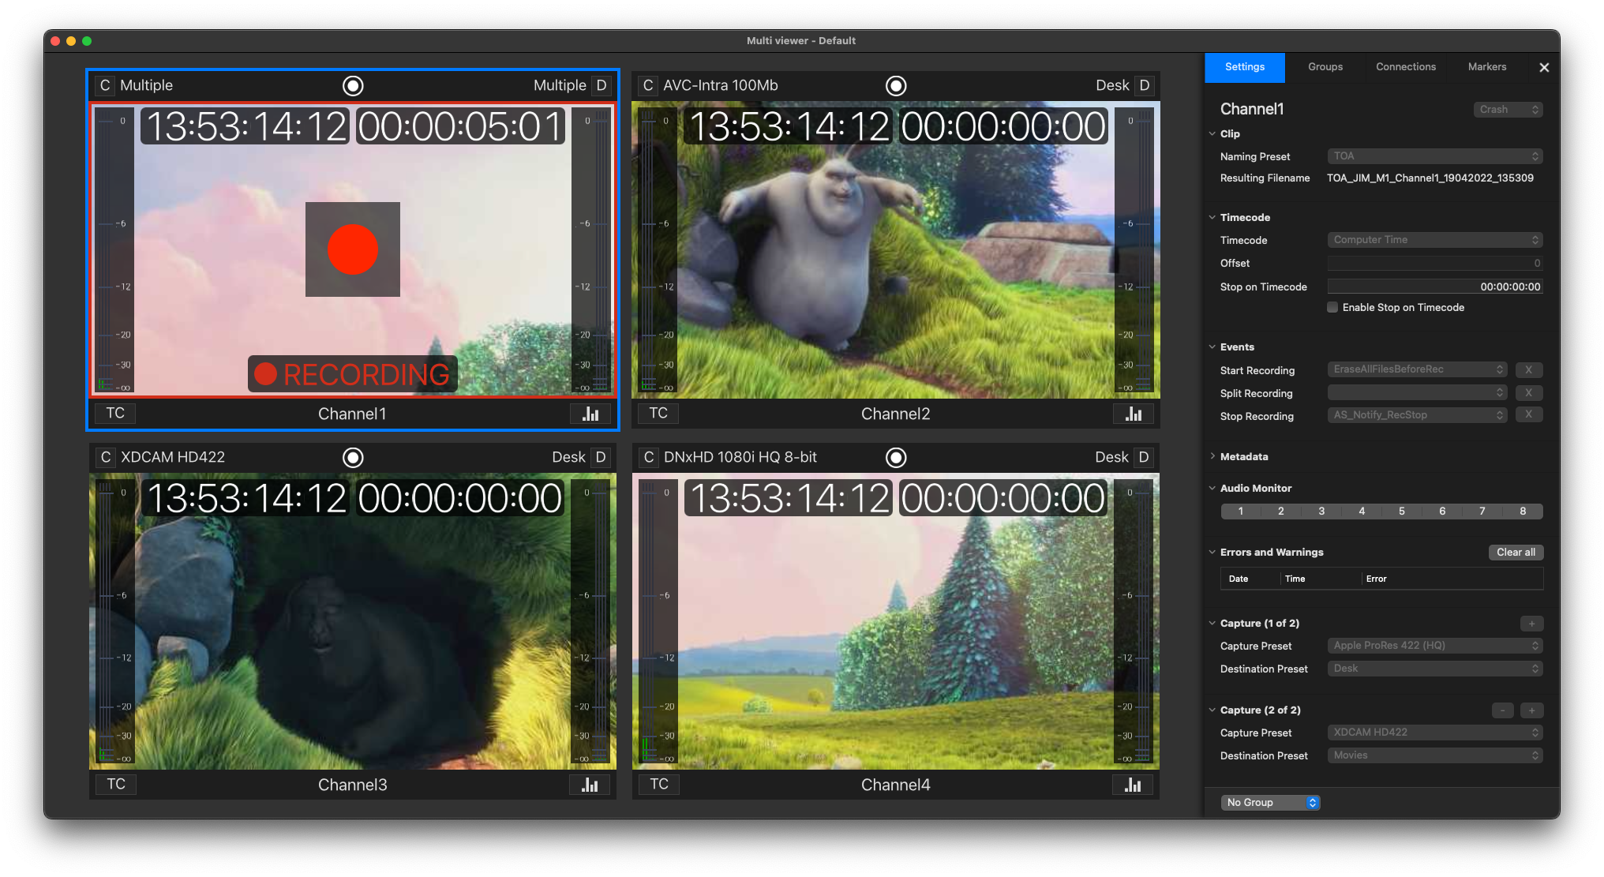Click the record button of Channel1
The width and height of the screenshot is (1604, 877).
[353, 85]
